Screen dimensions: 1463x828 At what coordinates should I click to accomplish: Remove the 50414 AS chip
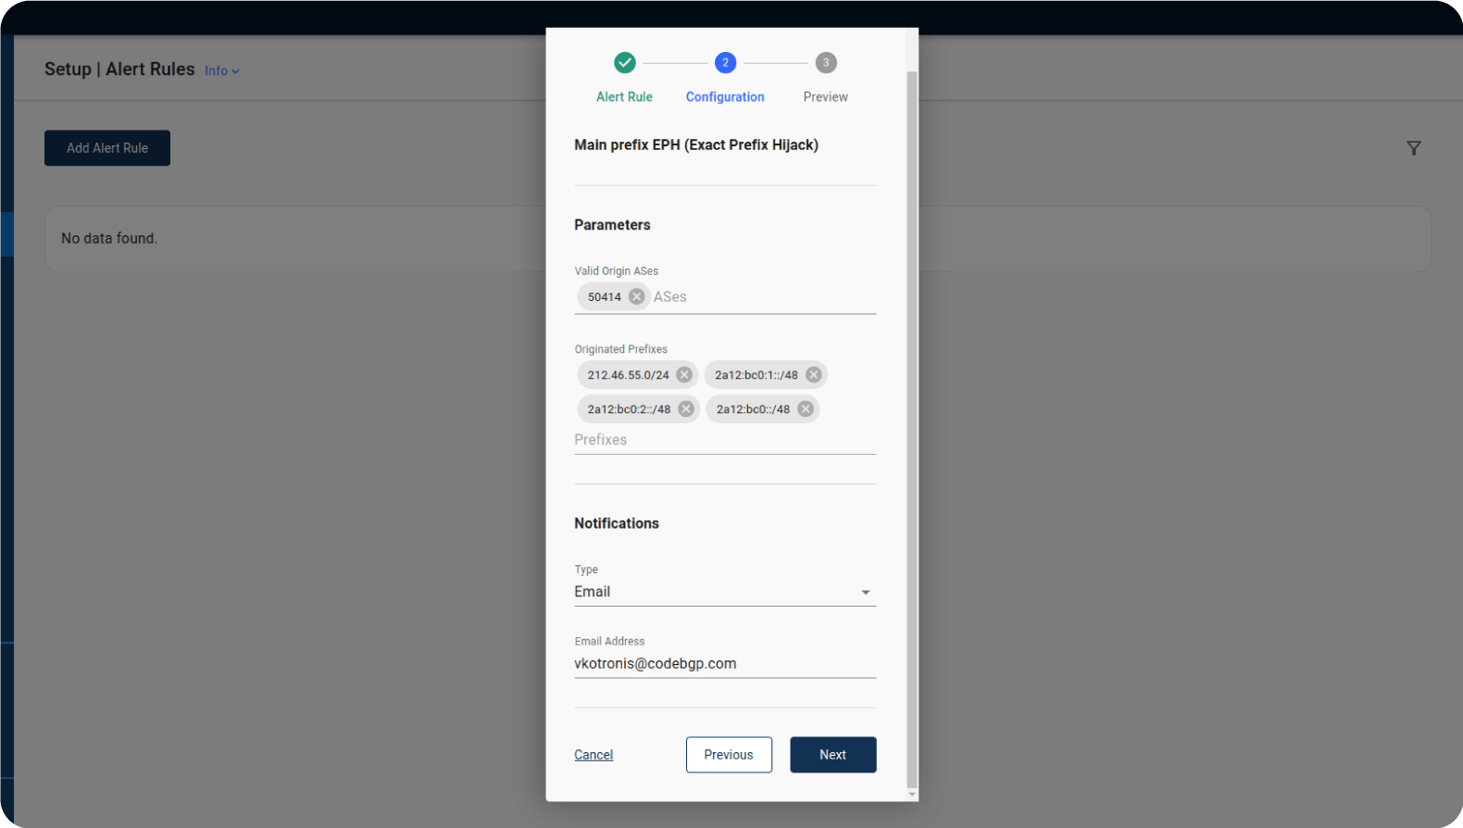(636, 296)
